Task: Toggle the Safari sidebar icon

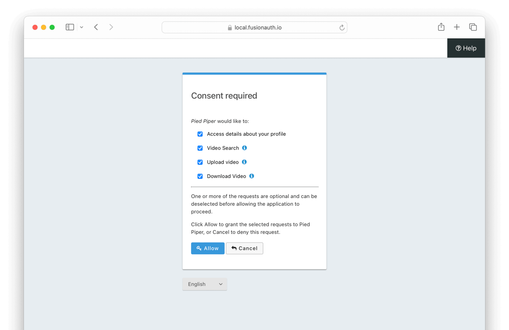Action: click(69, 27)
